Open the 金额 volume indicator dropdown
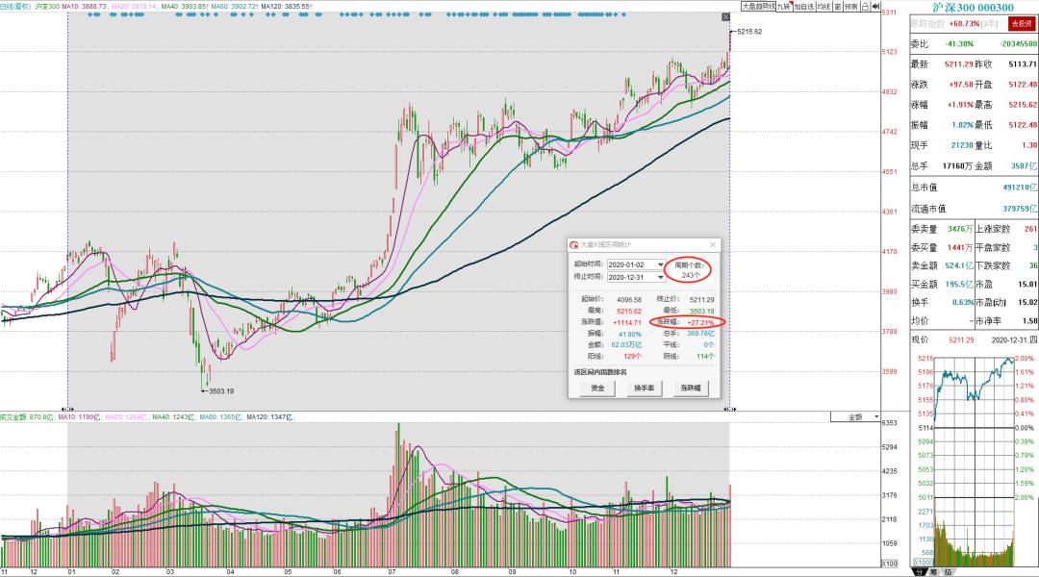This screenshot has height=577, width=1039. 860,417
